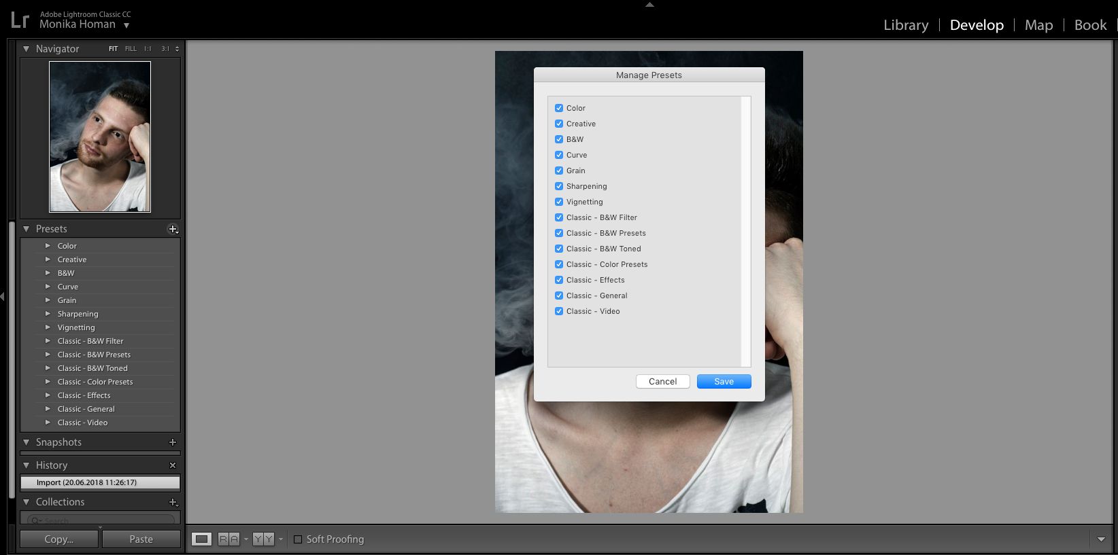Collapse the Presets panel
The width and height of the screenshot is (1118, 555).
26,229
